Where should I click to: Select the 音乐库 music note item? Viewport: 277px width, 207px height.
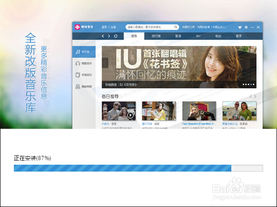point(84,52)
